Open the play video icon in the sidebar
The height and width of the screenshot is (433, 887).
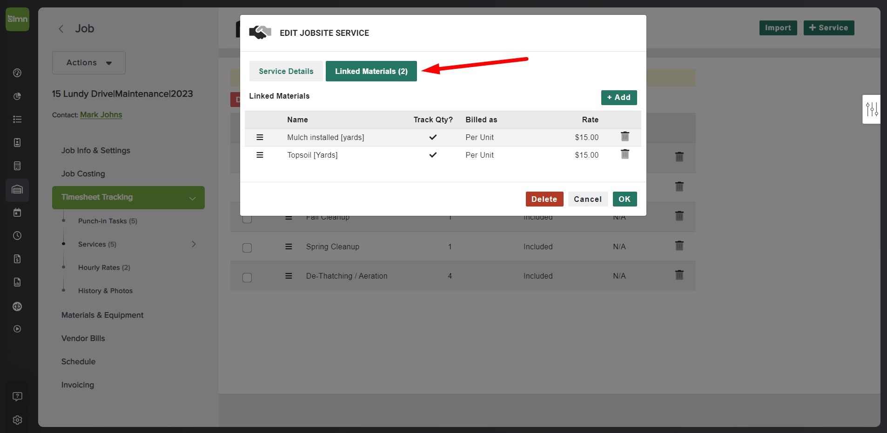pyautogui.click(x=17, y=329)
